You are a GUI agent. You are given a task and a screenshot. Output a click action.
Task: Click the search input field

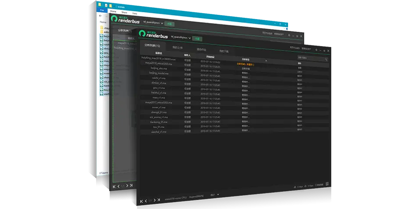pyautogui.click(x=310, y=57)
